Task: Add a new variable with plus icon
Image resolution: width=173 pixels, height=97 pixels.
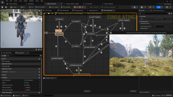Action: pyautogui.click(x=39, y=78)
